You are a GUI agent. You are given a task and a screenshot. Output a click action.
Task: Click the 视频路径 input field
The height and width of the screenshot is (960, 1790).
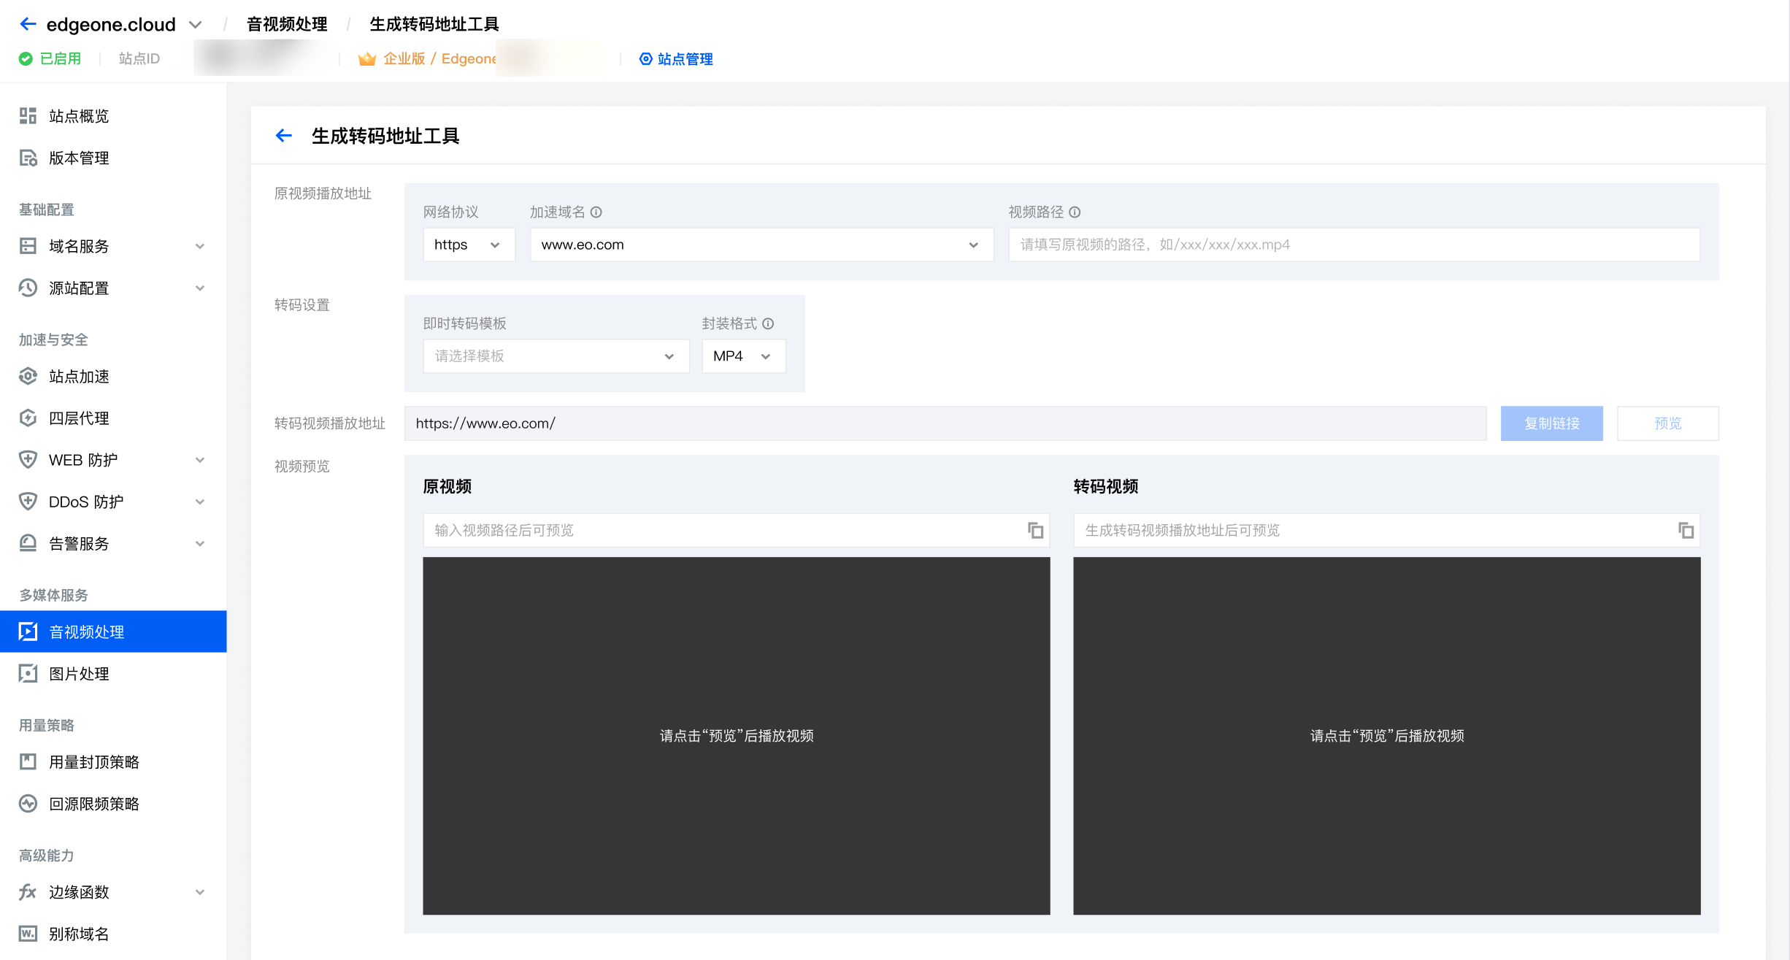[x=1353, y=245]
